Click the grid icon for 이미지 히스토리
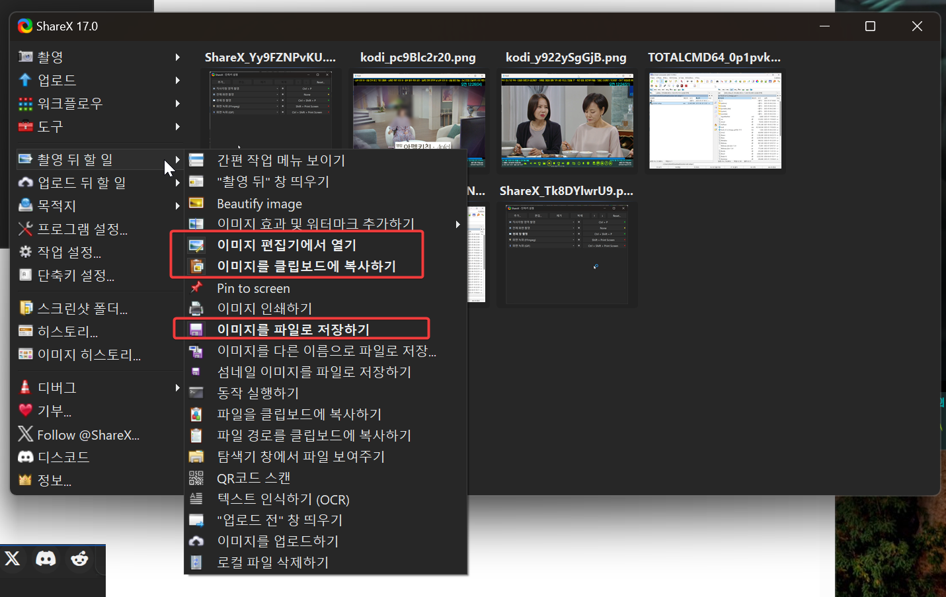 [25, 354]
